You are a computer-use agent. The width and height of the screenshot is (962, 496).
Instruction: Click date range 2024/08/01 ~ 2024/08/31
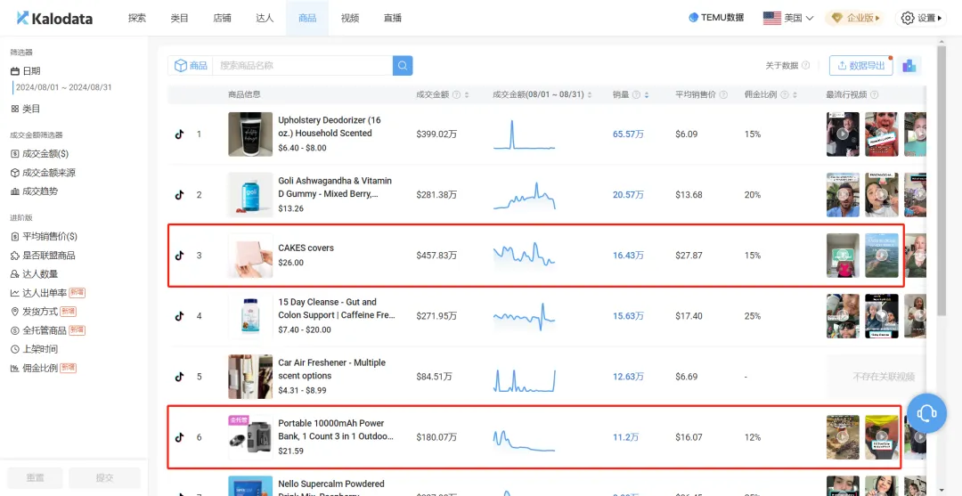[x=64, y=87]
